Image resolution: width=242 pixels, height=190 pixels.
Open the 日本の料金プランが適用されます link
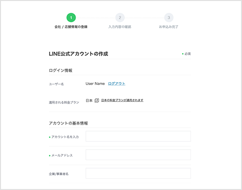tap(122, 100)
